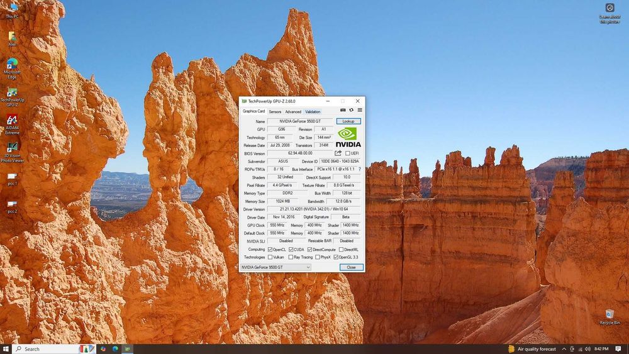The image size is (629, 354).
Task: Click the Bus Interface question mark
Action: click(359, 169)
